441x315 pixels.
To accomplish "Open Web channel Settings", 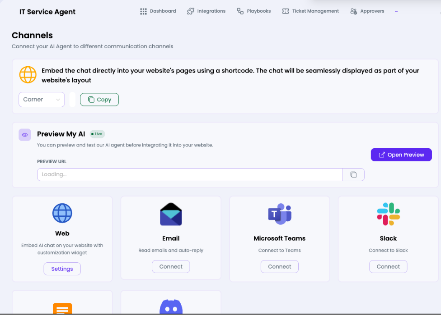I will (x=62, y=269).
